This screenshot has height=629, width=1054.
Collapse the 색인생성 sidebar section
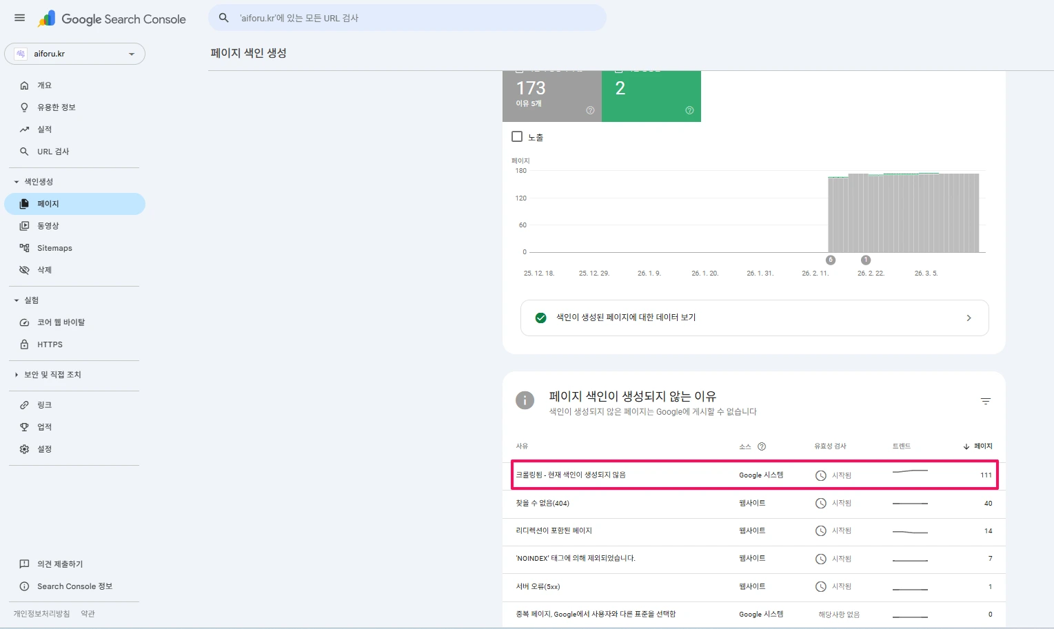(x=17, y=182)
